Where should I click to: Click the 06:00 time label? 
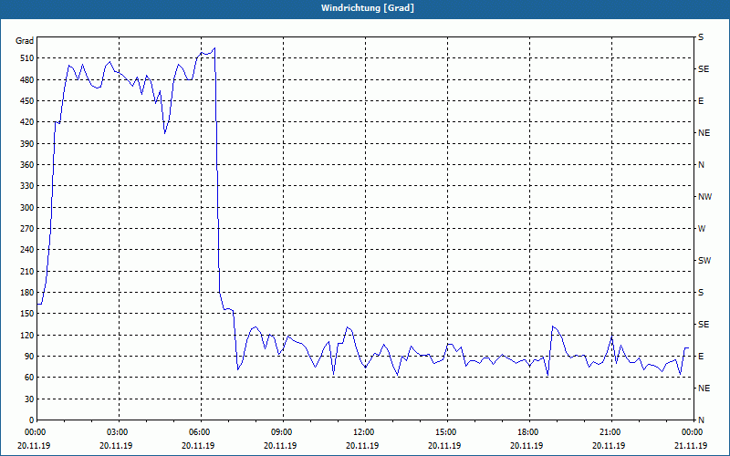pos(201,432)
